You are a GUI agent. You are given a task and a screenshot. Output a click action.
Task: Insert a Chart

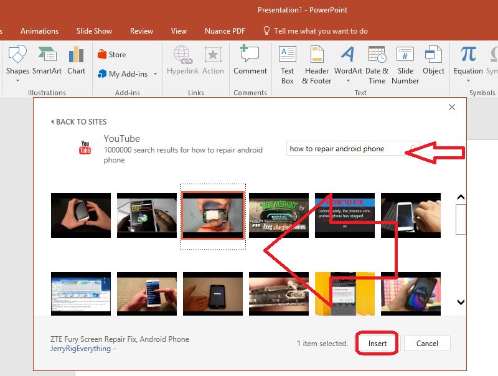coord(76,60)
